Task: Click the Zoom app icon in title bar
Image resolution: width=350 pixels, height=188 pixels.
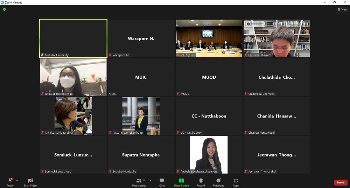Action: 2,2
